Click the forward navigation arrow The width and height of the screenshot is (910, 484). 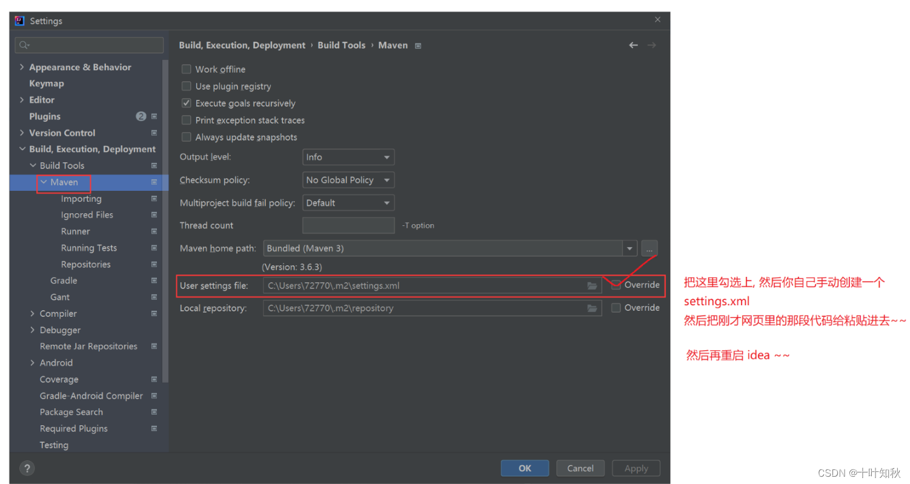coord(652,45)
